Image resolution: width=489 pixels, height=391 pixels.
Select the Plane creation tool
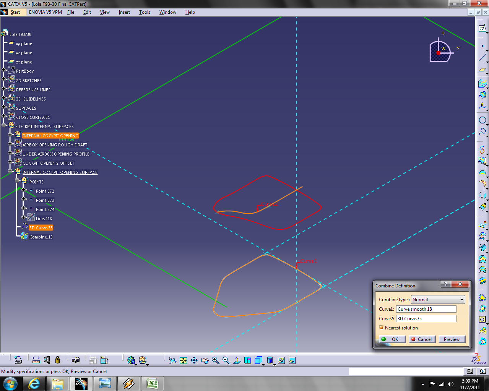(x=482, y=70)
